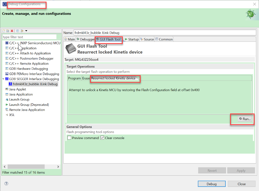Click the Java Applet icon

click(x=7, y=89)
